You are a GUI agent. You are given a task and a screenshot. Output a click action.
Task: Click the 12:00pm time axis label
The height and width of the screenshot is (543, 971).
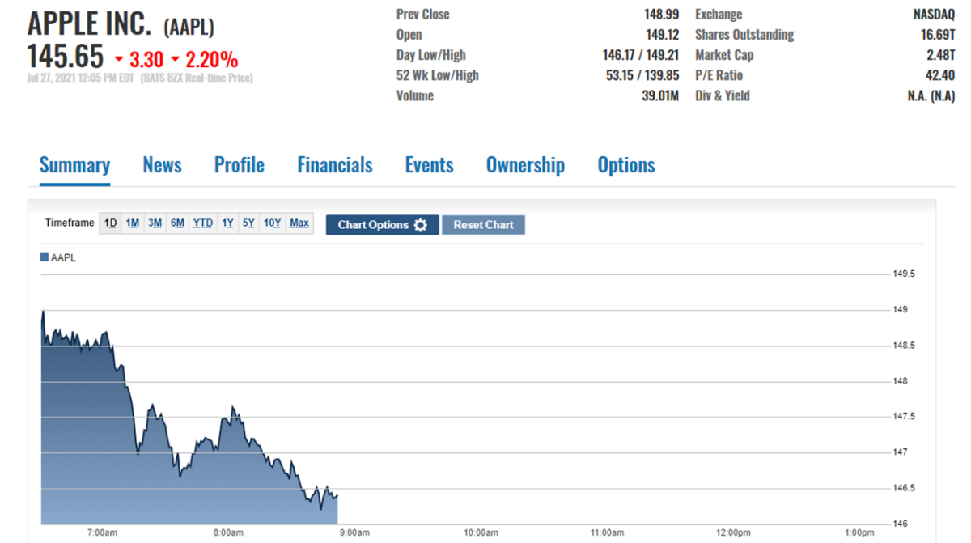(733, 532)
